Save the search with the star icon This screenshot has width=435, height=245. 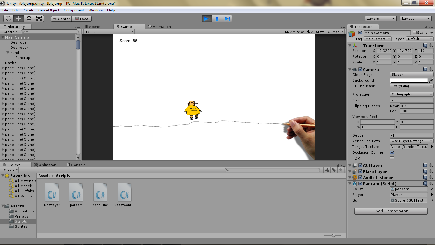[341, 170]
